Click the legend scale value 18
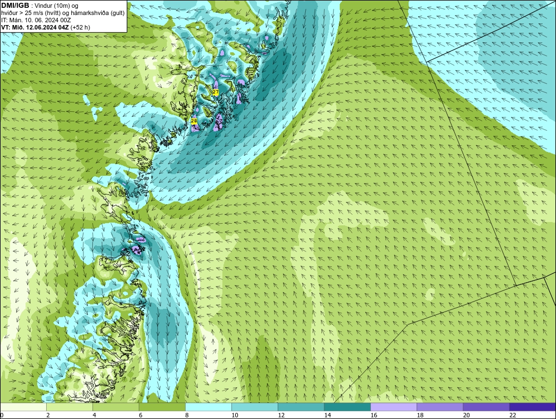Image resolution: width=556 pixels, height=419 pixels. [420, 415]
